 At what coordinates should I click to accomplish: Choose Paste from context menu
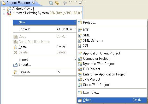(45, 47)
